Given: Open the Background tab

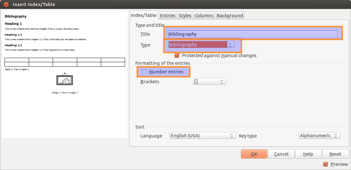Looking at the screenshot, I should pos(230,16).
